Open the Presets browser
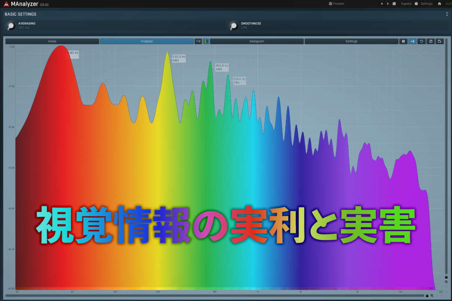 (336, 4)
